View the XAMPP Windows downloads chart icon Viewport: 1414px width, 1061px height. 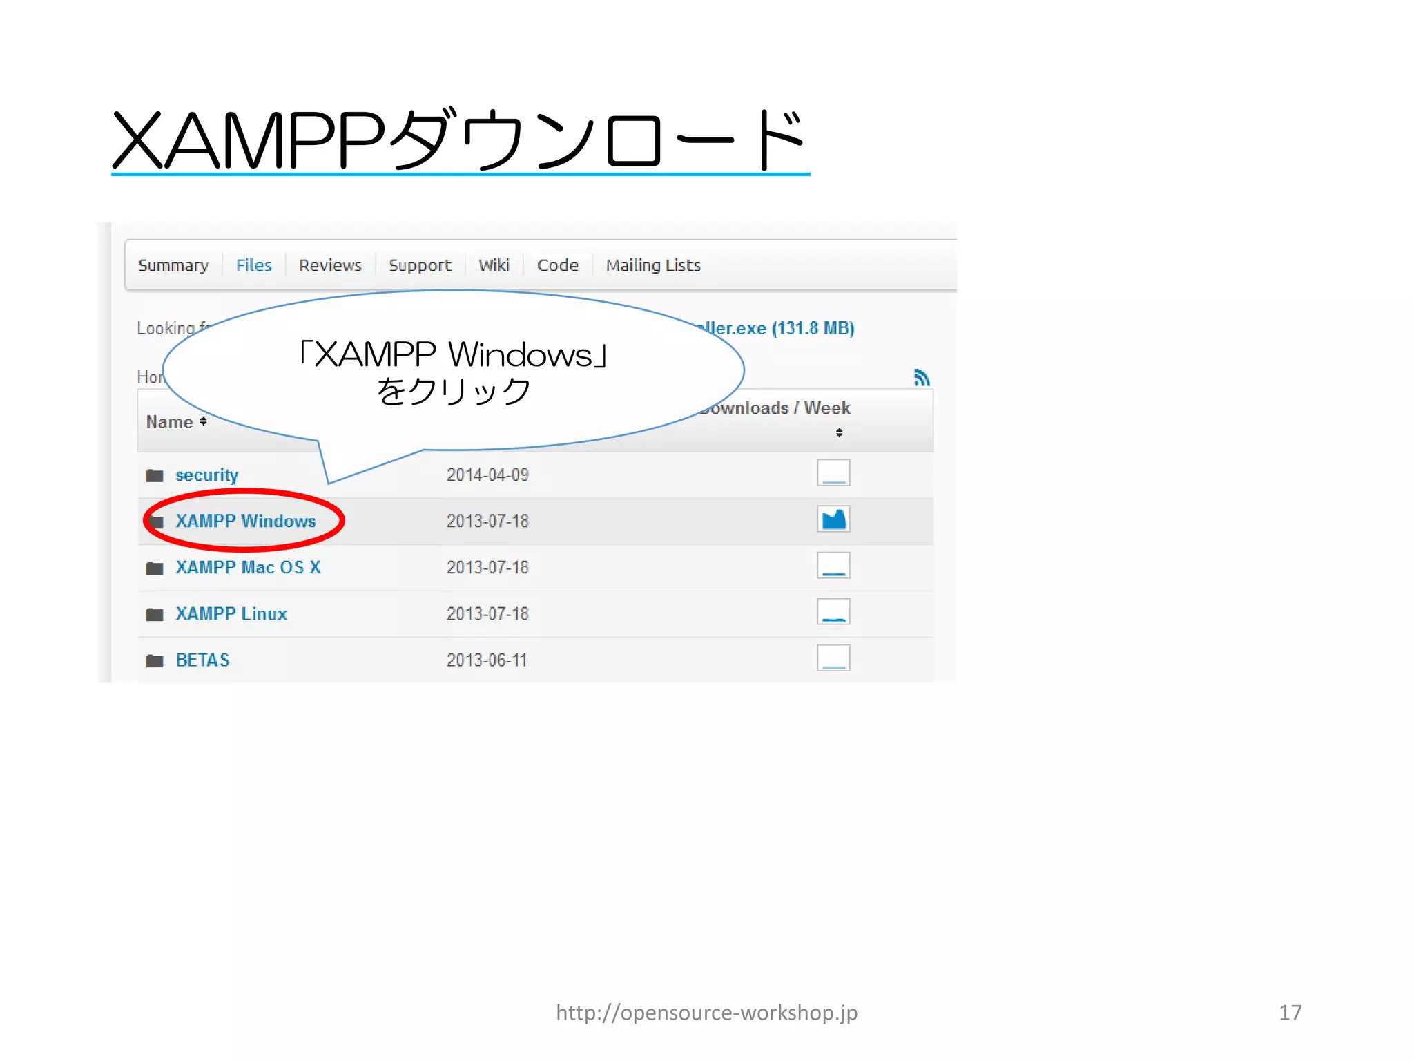point(833,519)
